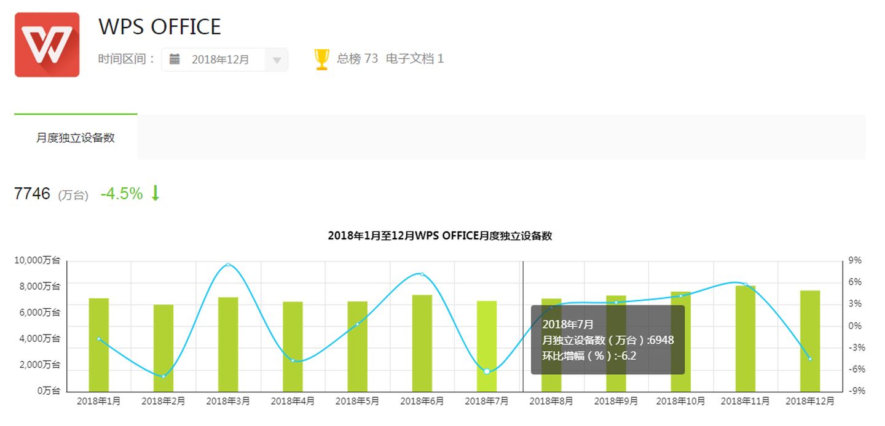Image resolution: width=885 pixels, height=426 pixels.
Task: Click the WPS OFFICE title text
Action: pyautogui.click(x=160, y=27)
